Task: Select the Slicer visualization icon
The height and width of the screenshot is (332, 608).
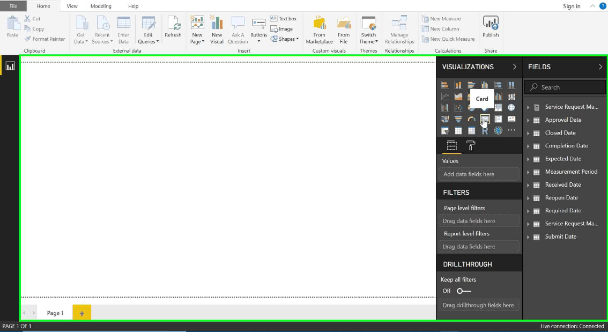Action: (445, 131)
